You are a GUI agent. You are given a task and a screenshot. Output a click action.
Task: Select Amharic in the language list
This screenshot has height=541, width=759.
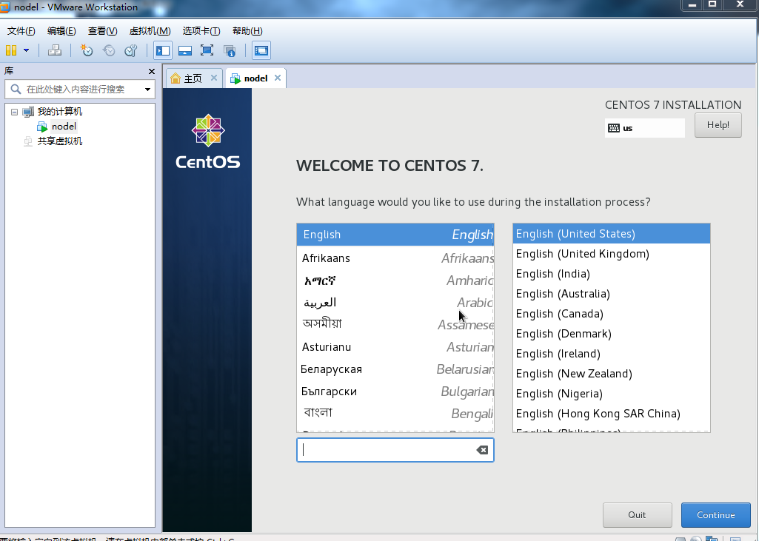395,280
